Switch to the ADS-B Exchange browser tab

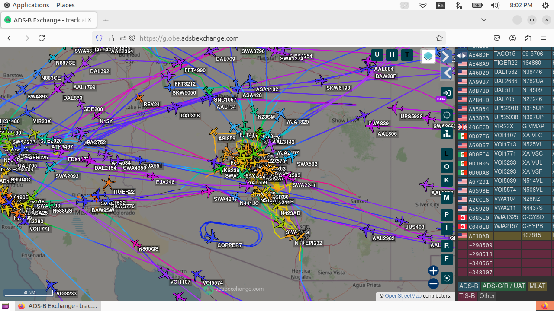point(49,20)
